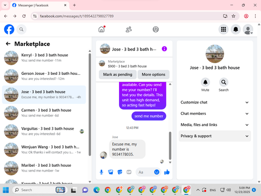The width and height of the screenshot is (261, 196).
Task: Click the chat messages scrollbar
Action: [x=170, y=146]
